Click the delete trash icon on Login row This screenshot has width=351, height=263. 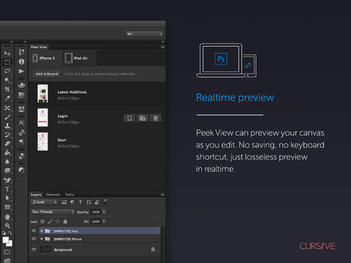[x=156, y=118]
